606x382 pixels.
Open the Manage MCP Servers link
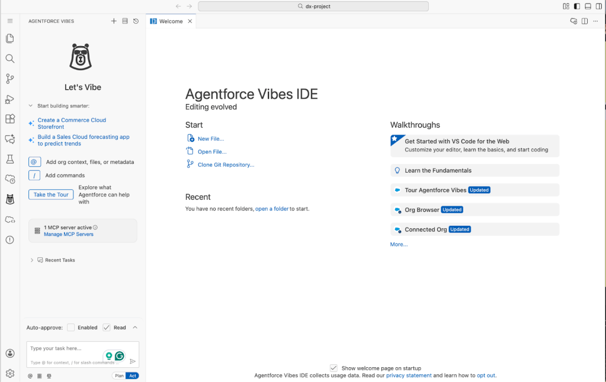(68, 234)
